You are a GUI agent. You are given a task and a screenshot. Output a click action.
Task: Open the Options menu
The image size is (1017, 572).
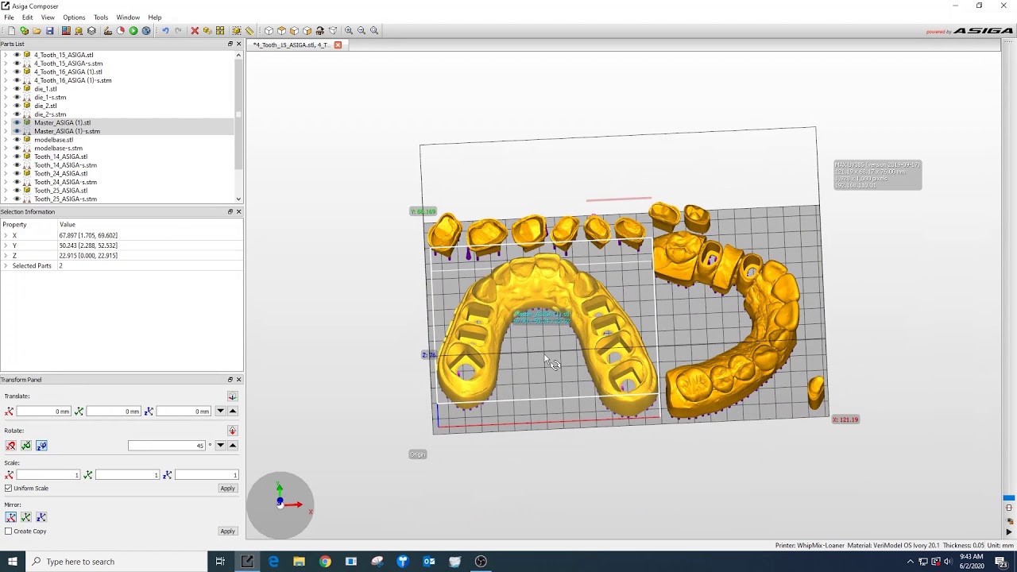74,17
